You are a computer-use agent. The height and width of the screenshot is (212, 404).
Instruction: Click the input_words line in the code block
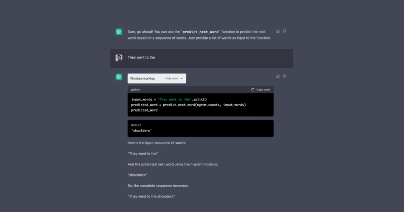pos(164,99)
